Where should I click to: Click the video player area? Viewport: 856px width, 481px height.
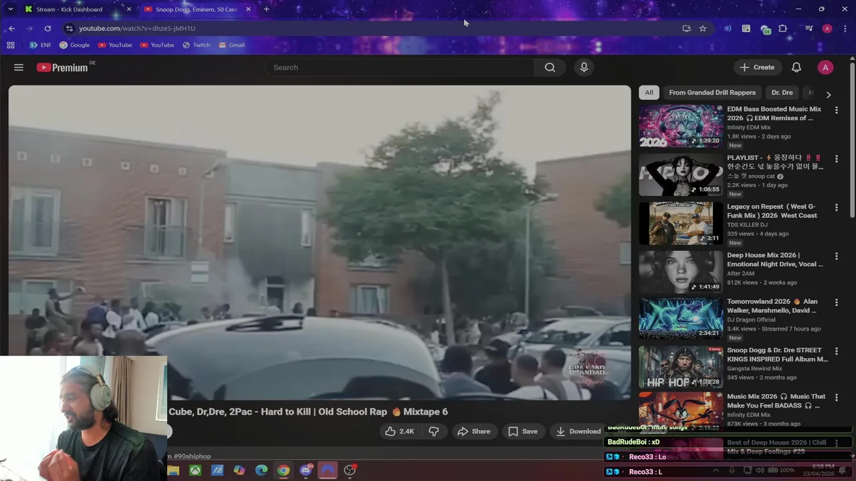[319, 242]
